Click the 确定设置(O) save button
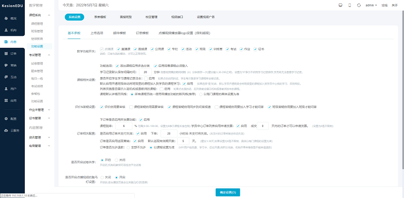 tap(228, 192)
